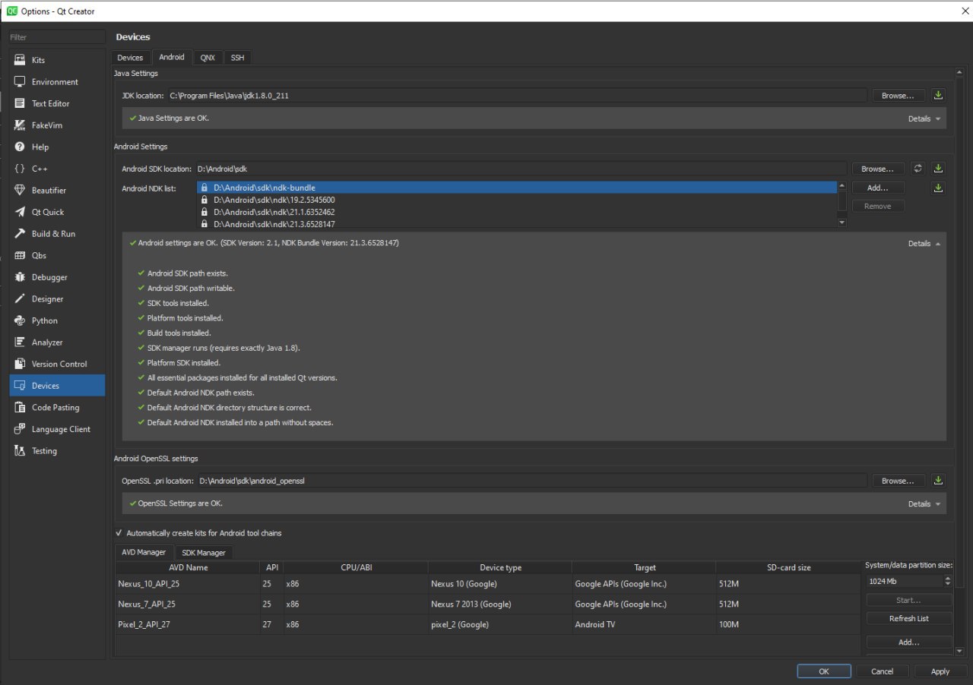Browse for Android SDK location
The height and width of the screenshot is (685, 973).
878,169
